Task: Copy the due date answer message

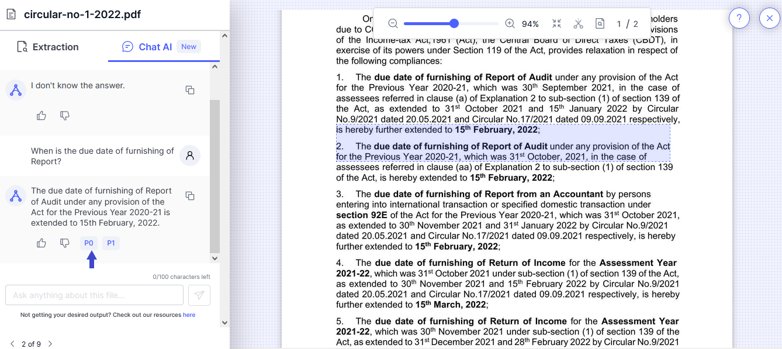Action: (190, 196)
